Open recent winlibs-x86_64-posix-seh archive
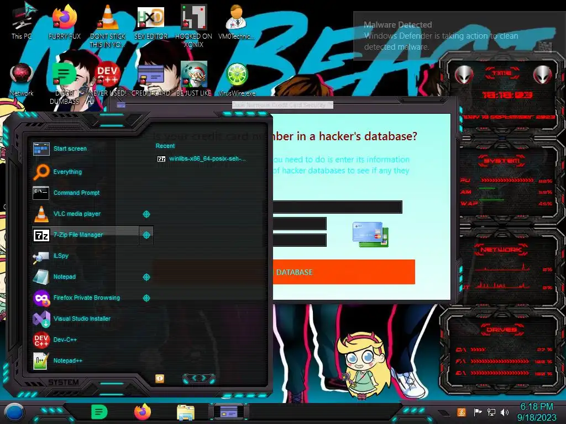566x424 pixels. tap(202, 158)
